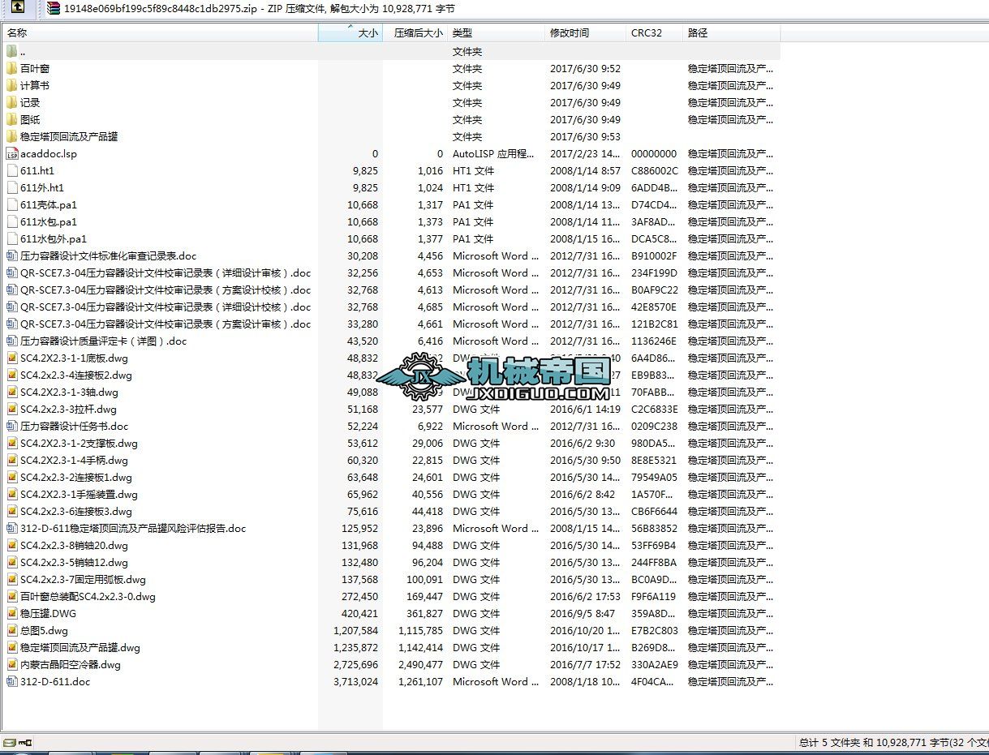Viewport: 989px width, 755px height.
Task: Select file 611水包.pa1
Action: tap(49, 221)
